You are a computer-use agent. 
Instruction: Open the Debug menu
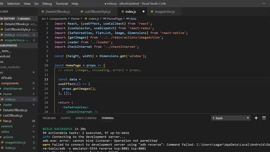pos(47,4)
